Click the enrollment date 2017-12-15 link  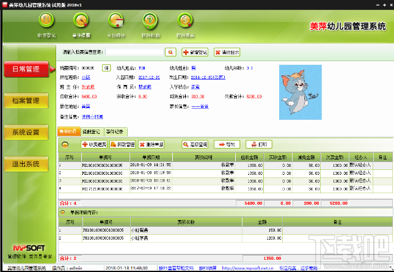(x=149, y=78)
